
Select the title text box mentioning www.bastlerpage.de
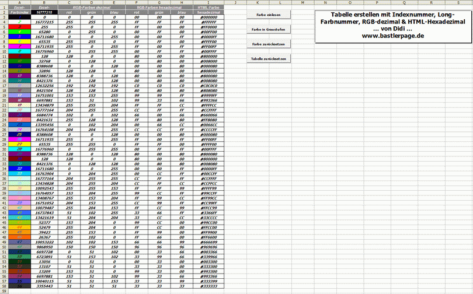393,26
